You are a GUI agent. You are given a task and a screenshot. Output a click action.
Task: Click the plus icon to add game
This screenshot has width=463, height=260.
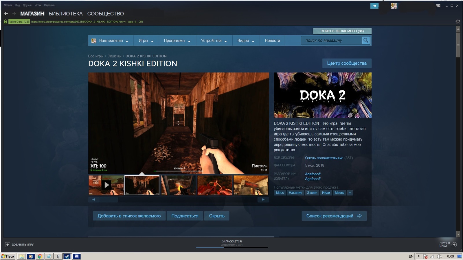[x=8, y=245]
